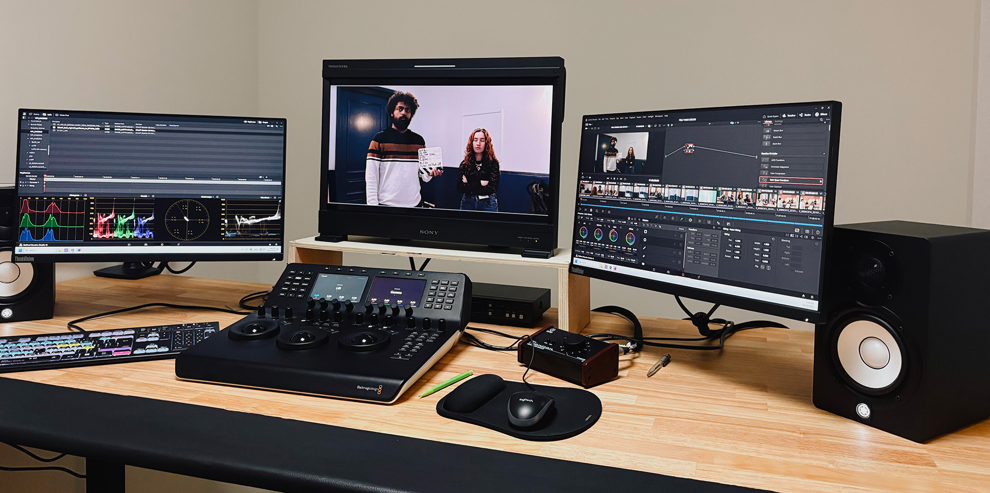The height and width of the screenshot is (493, 990).
Task: Select the rectangle power window shape icon
Action: point(645,232)
